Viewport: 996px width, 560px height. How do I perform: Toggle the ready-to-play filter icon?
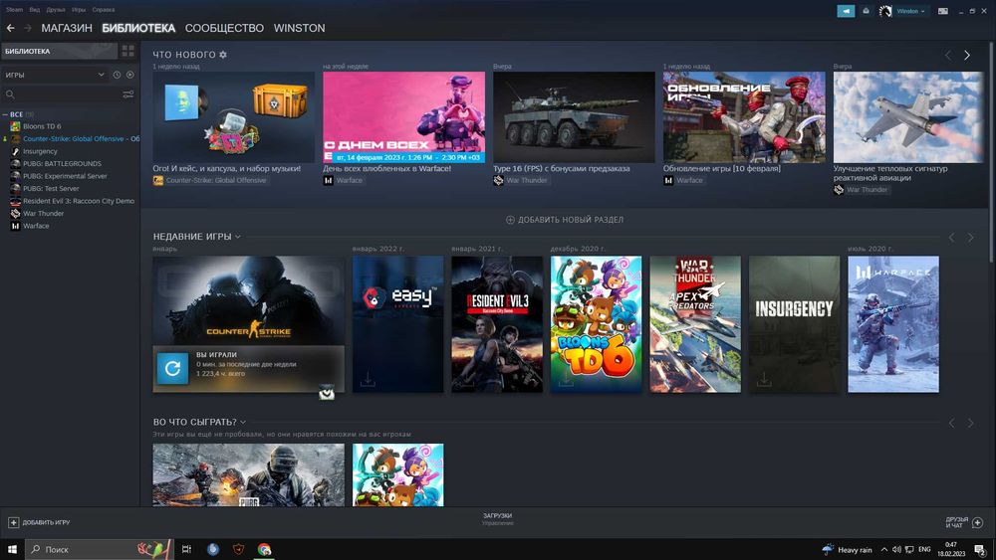click(x=130, y=75)
